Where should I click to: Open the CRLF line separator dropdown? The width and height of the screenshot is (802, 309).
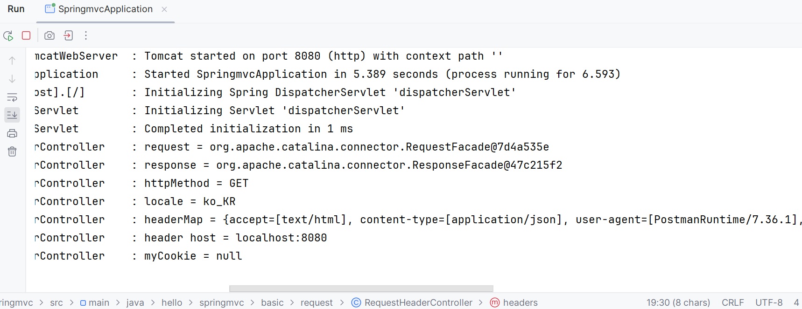click(732, 302)
